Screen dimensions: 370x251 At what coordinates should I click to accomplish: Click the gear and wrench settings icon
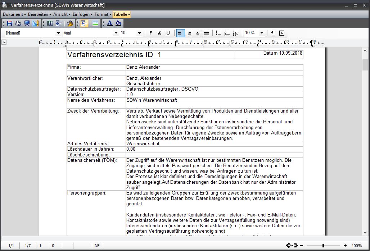point(70,23)
